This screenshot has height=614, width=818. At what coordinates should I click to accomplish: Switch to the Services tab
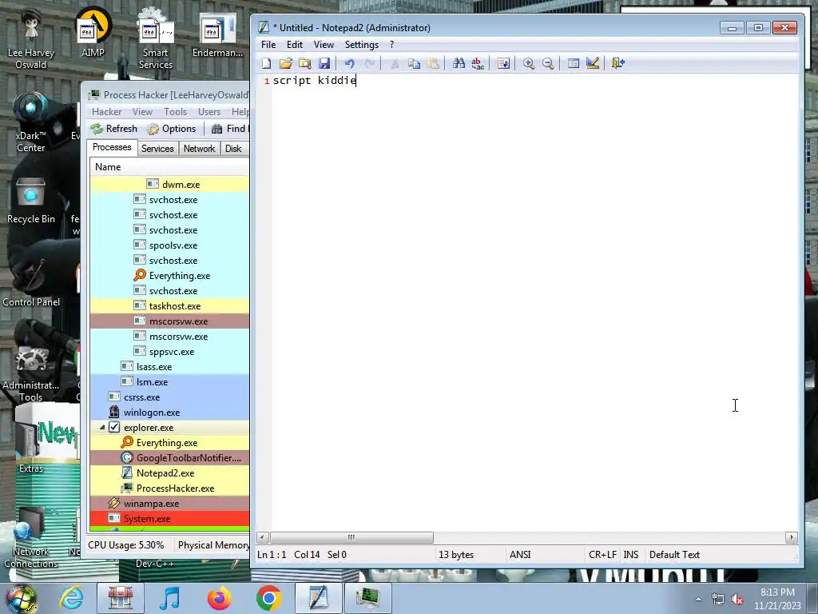click(157, 149)
